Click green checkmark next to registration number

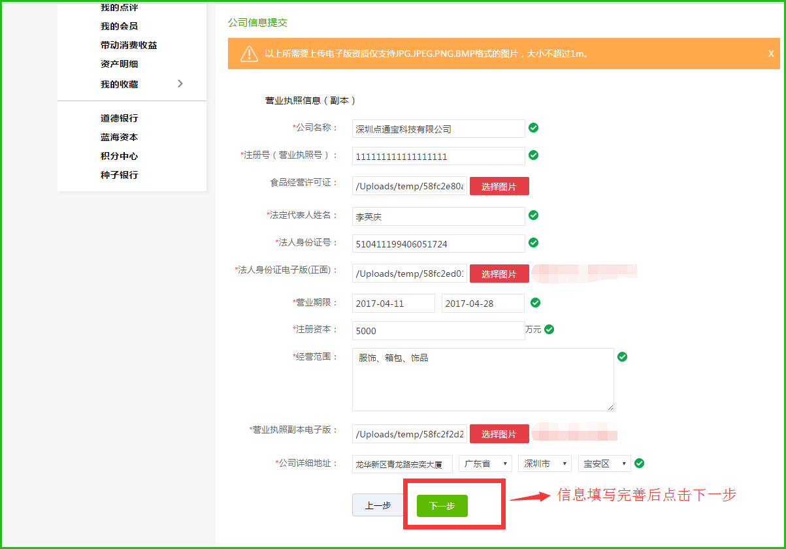coord(533,155)
